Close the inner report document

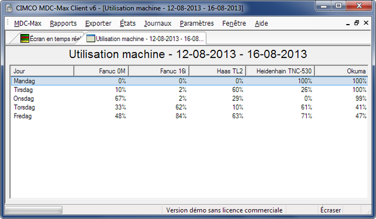point(366,23)
